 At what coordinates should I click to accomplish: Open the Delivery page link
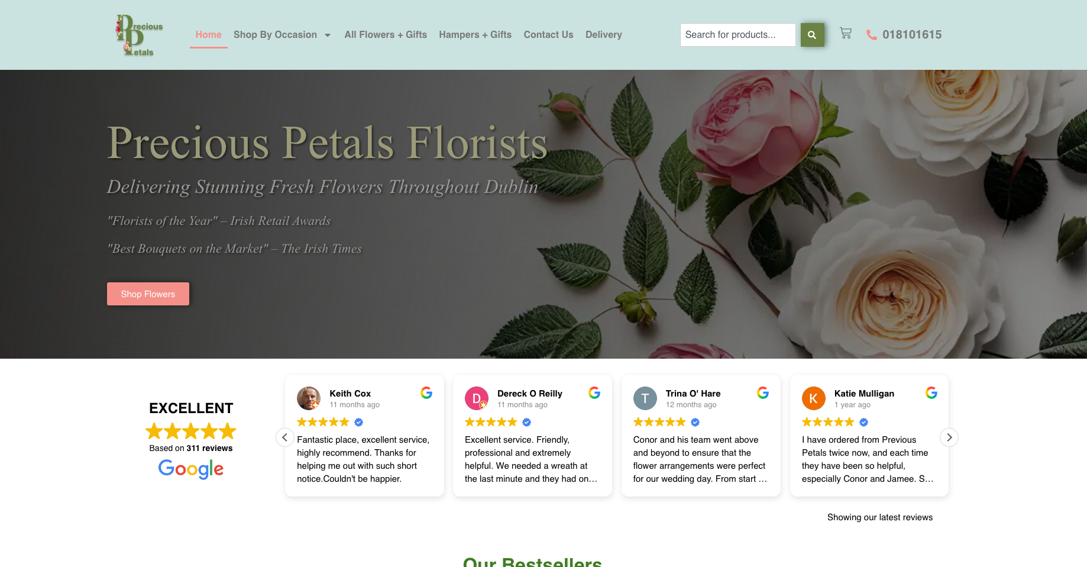coord(604,35)
